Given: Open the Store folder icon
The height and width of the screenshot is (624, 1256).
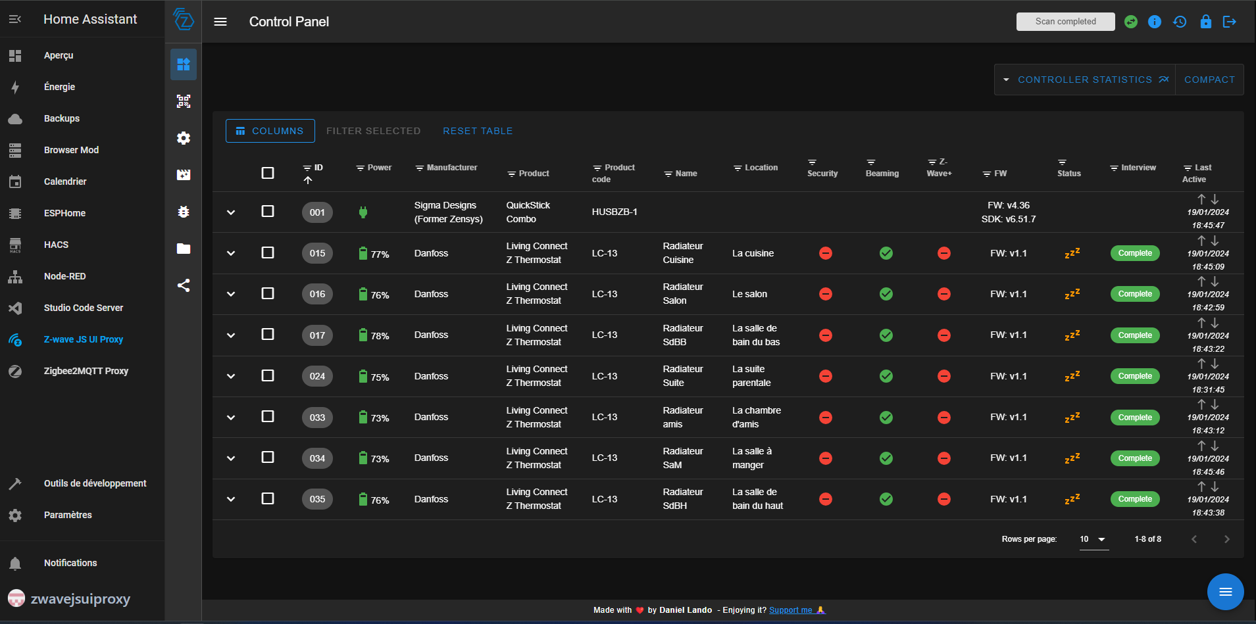Looking at the screenshot, I should point(184,249).
